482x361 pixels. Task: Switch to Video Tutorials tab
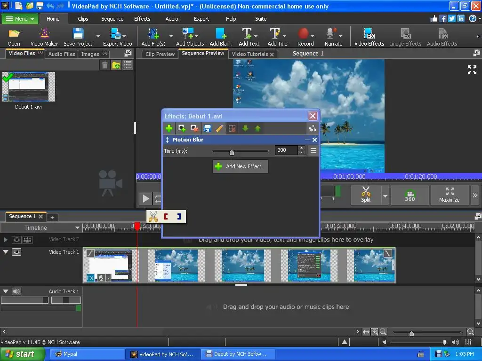click(249, 54)
